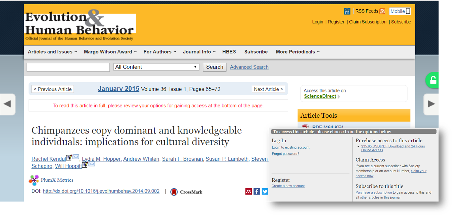Click Claim Subscription in the header
Image resolution: width=453 pixels, height=216 pixels.
click(x=367, y=22)
